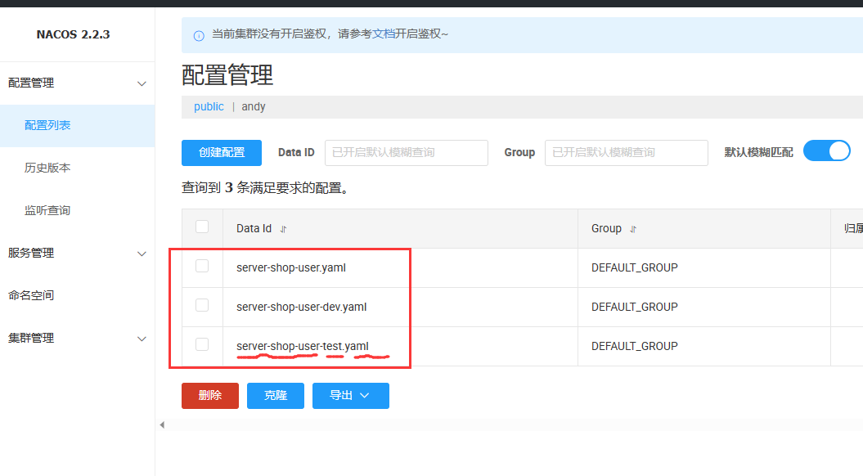Collapse the sidebar using the left arrow handle

point(162,424)
